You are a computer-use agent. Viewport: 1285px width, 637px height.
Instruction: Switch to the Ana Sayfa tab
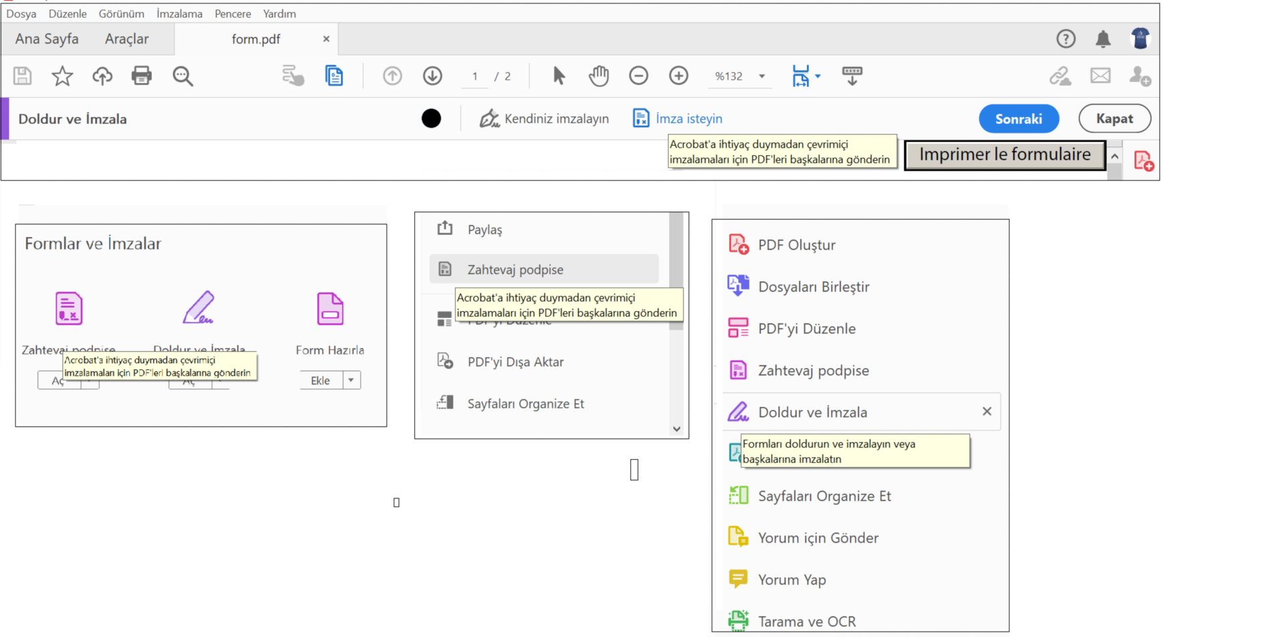(47, 39)
